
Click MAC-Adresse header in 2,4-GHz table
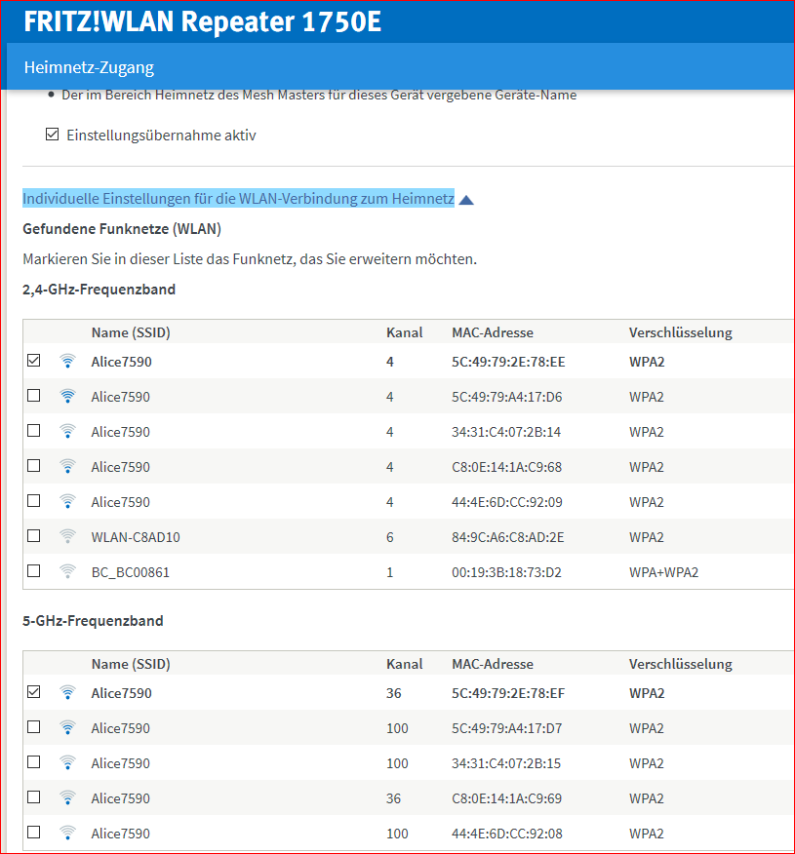click(493, 332)
